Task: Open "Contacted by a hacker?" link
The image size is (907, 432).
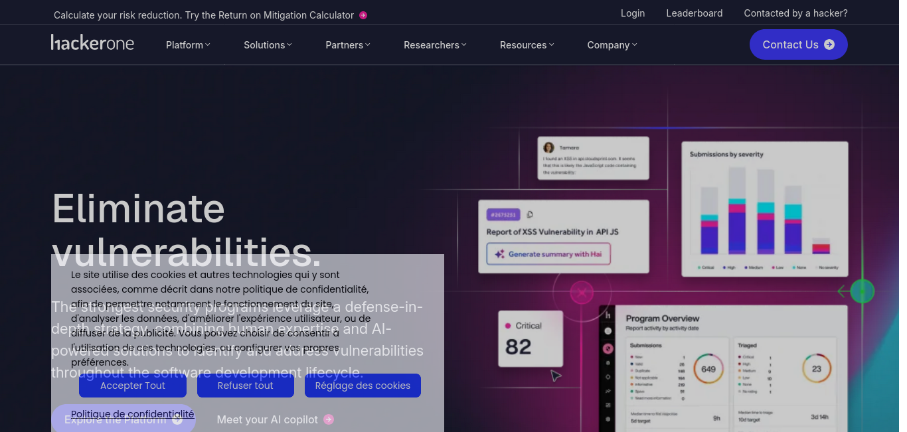Action: 796,13
